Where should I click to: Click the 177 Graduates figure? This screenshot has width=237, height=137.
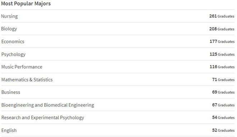222,41
